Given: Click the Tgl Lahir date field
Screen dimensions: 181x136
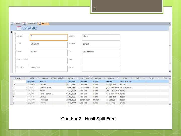Looking at the screenshot, I should (x=49, y=69).
